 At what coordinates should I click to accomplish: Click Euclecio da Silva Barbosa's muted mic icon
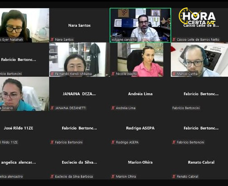tap(52, 176)
